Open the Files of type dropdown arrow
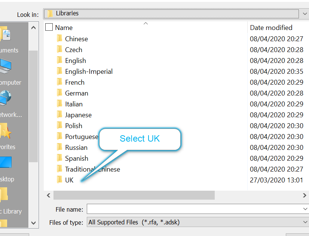 point(305,222)
